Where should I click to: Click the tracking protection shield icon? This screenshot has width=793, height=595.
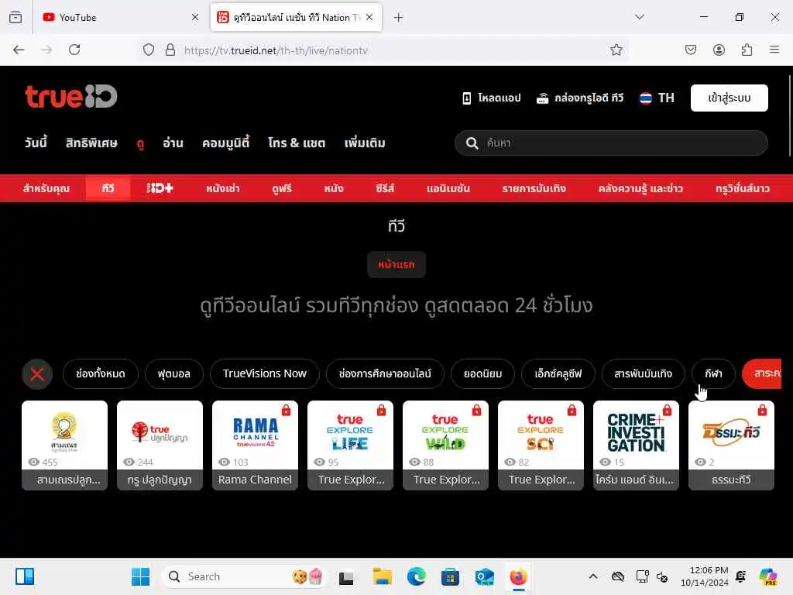(148, 50)
